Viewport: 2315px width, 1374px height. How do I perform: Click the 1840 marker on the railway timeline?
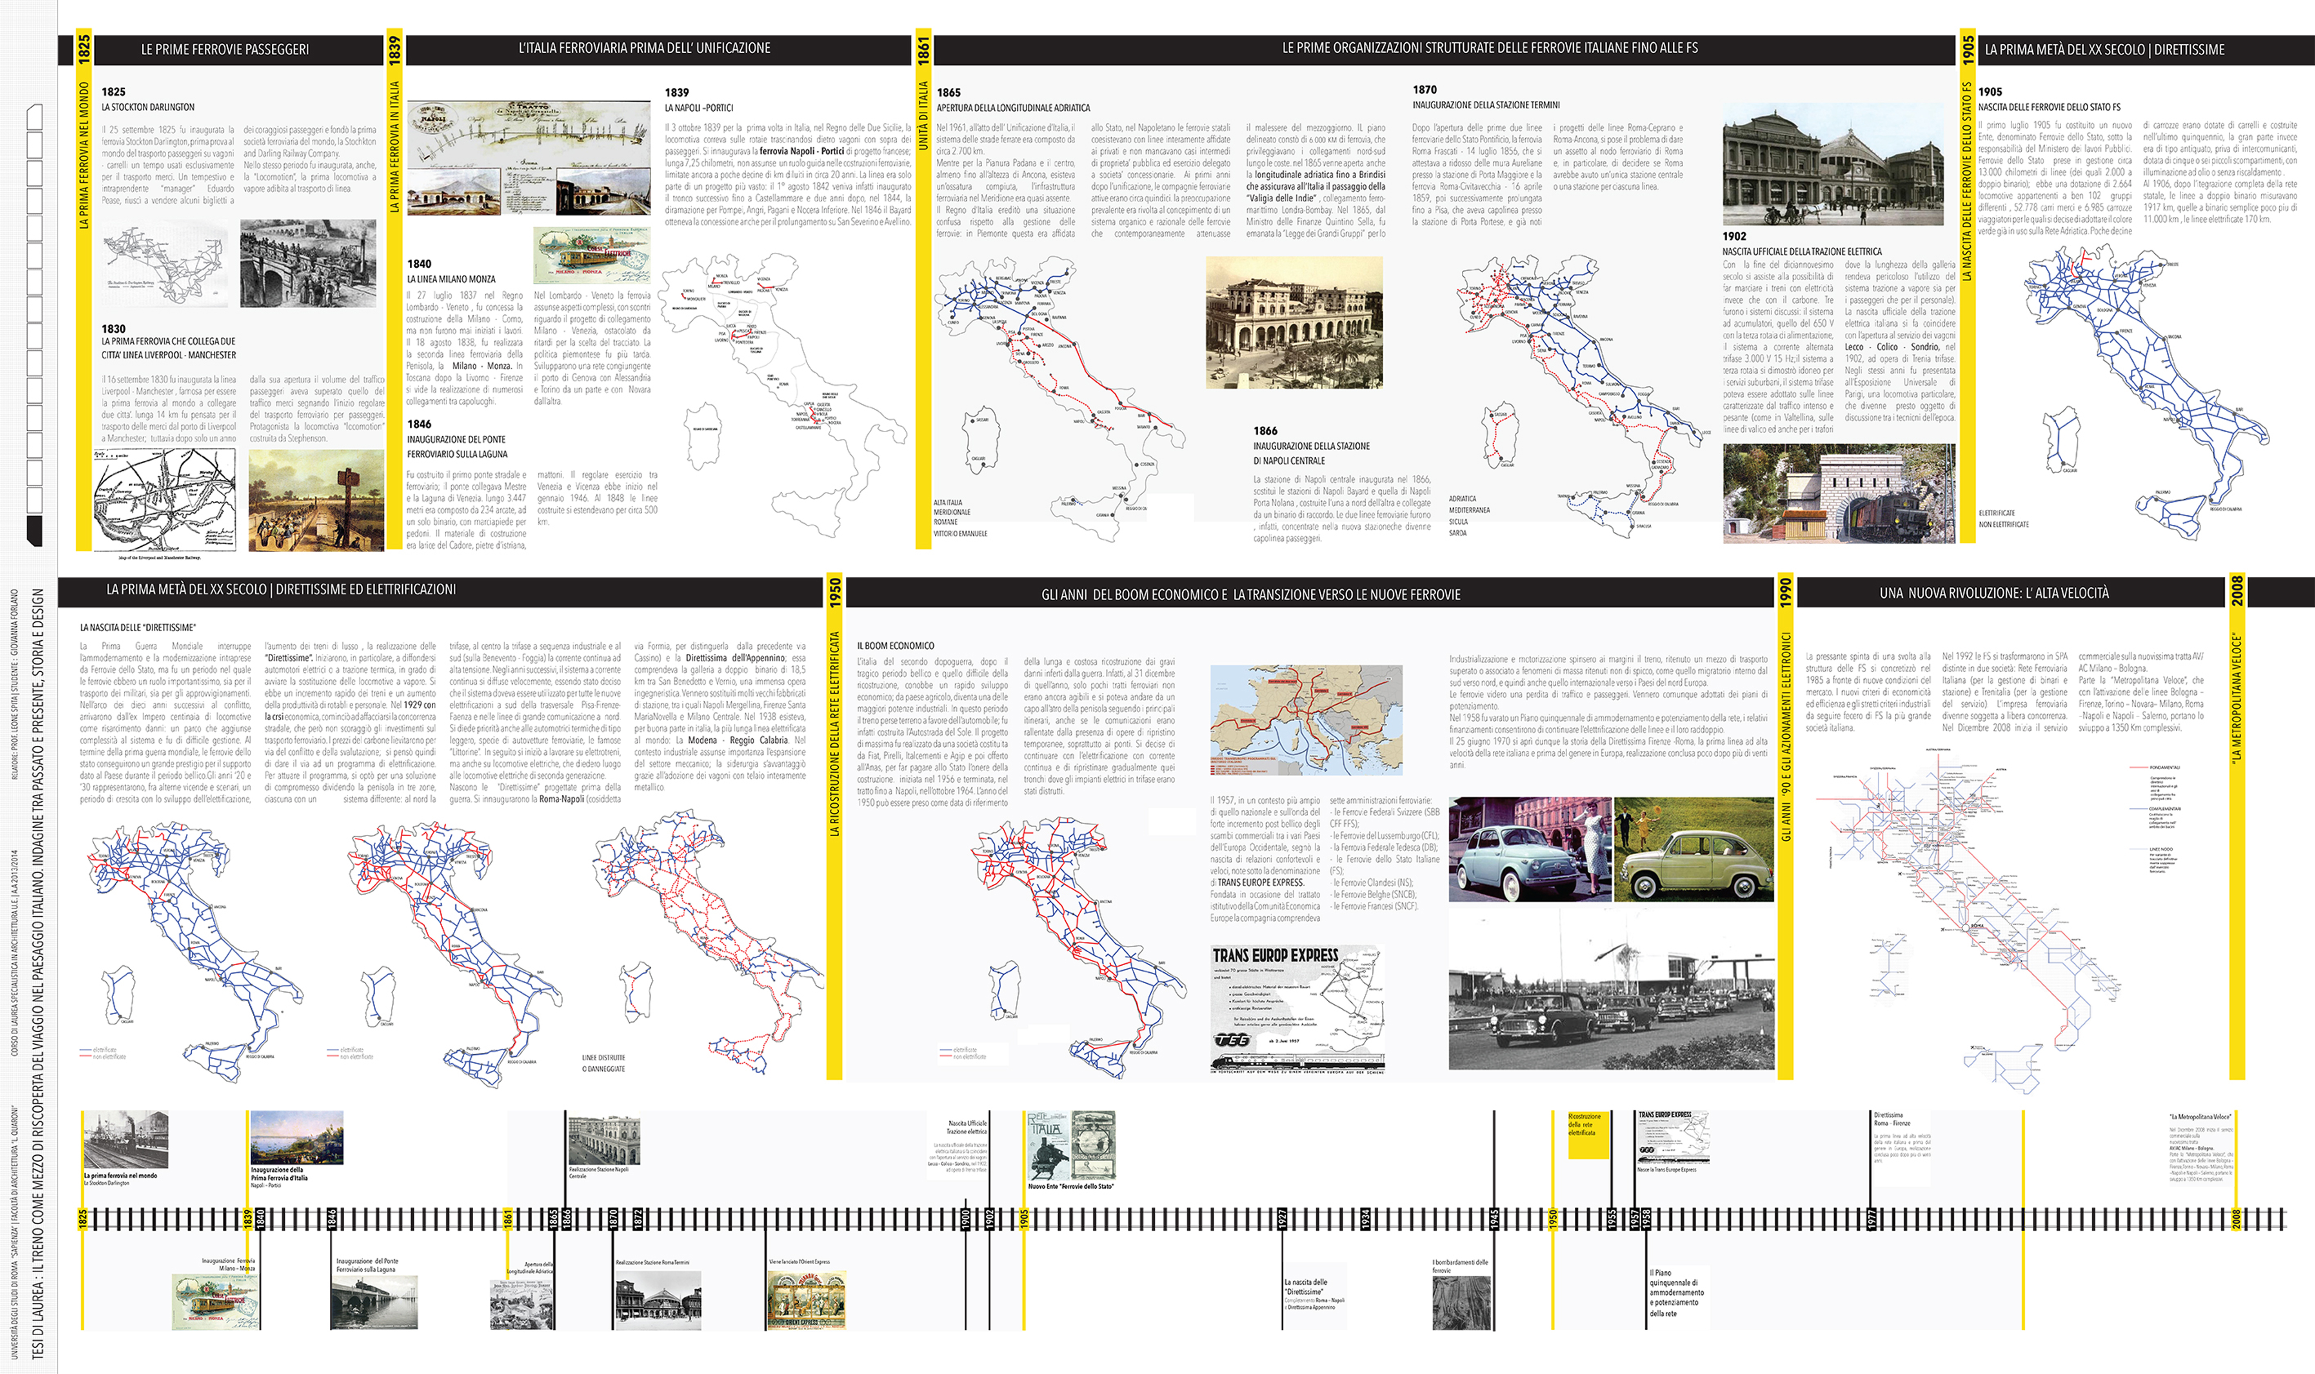coord(260,1219)
